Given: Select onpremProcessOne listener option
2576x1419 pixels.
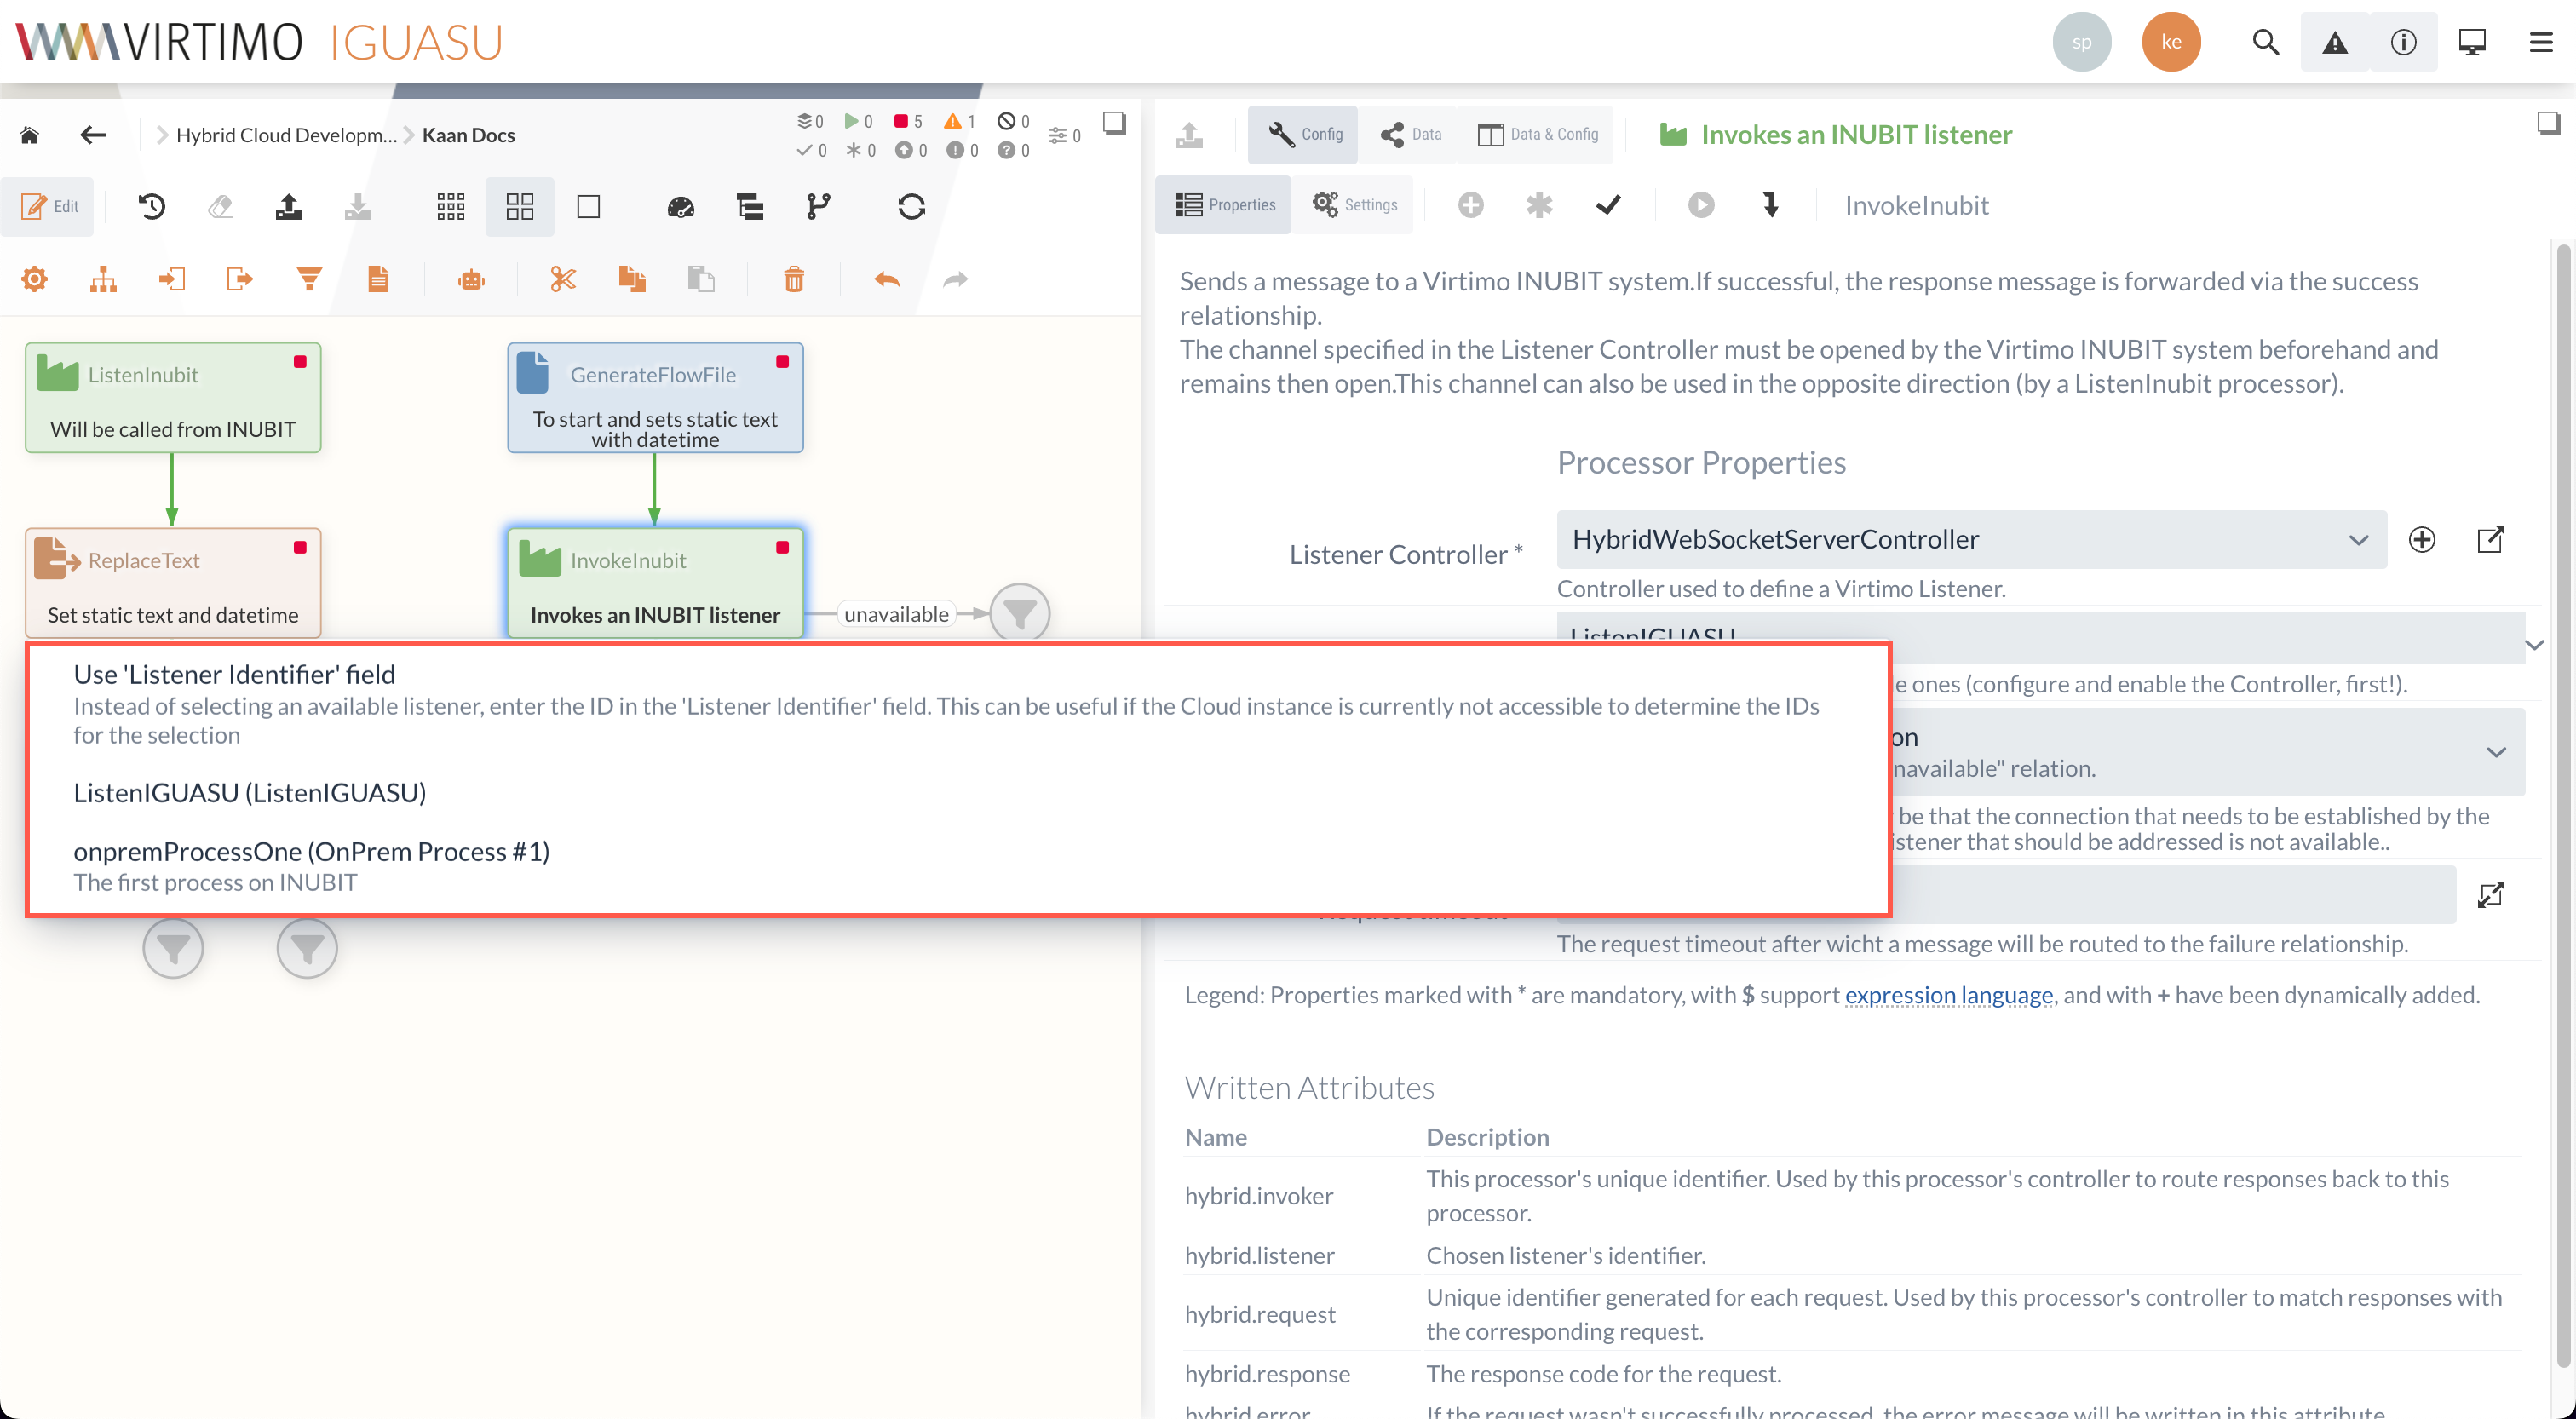Looking at the screenshot, I should [311, 851].
